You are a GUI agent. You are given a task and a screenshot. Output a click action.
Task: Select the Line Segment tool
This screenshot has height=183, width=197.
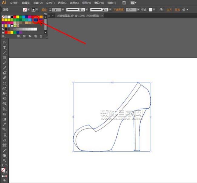(x=5, y=53)
